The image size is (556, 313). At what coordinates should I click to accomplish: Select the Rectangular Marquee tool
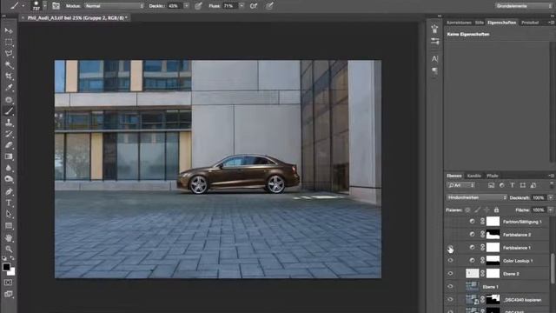coord(9,42)
